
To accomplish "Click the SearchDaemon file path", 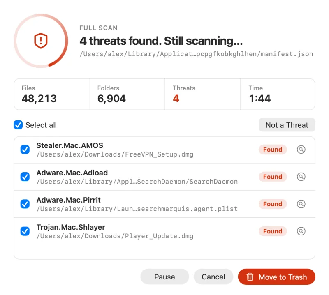I will coord(137,182).
